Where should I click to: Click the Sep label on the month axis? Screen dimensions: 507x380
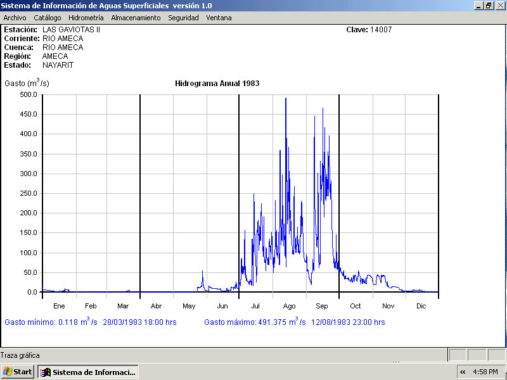pos(322,306)
